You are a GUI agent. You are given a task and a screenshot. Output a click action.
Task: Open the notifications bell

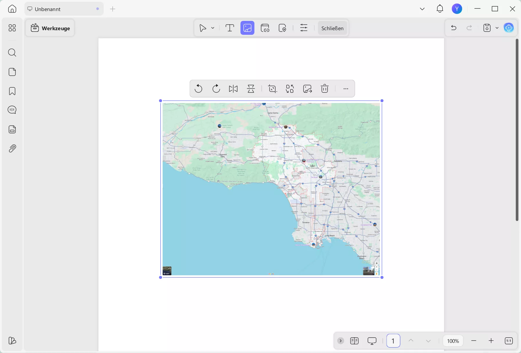(440, 9)
